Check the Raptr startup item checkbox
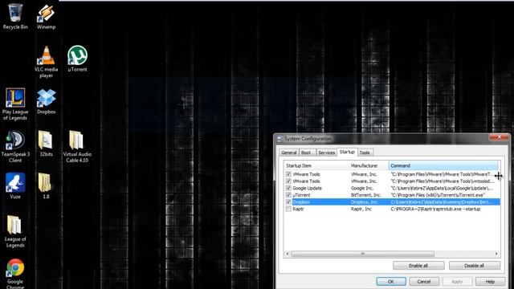The height and width of the screenshot is (289, 514). tap(288, 209)
